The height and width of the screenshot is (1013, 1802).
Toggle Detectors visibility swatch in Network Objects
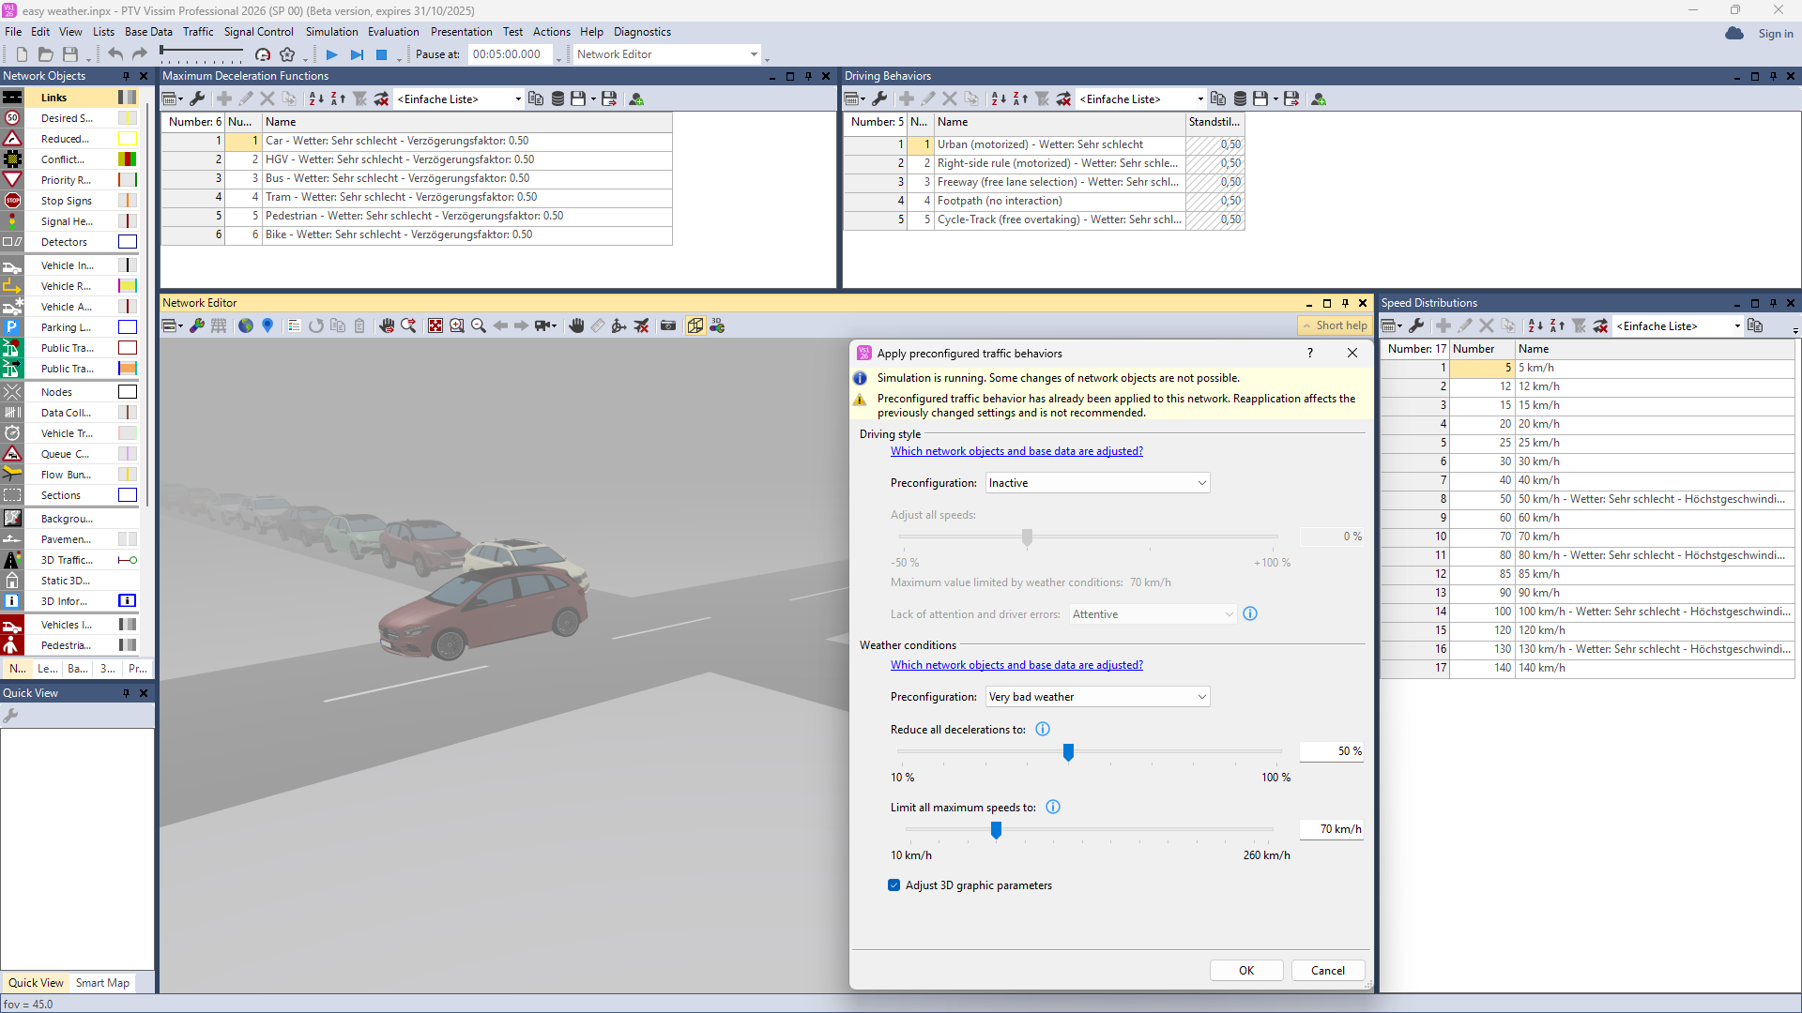click(127, 242)
